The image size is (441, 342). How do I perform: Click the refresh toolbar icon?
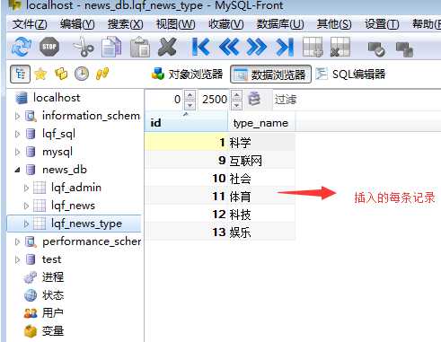click(x=22, y=47)
